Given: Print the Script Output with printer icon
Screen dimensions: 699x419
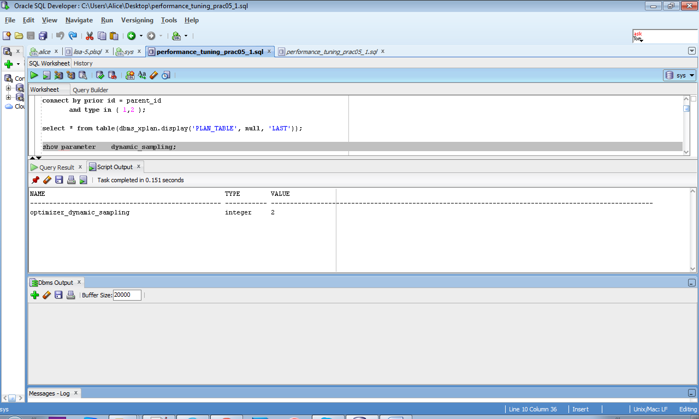Looking at the screenshot, I should [71, 180].
